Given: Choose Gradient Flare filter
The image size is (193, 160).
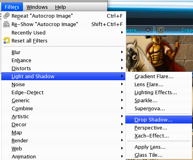Looking at the screenshot, I should (159, 77).
